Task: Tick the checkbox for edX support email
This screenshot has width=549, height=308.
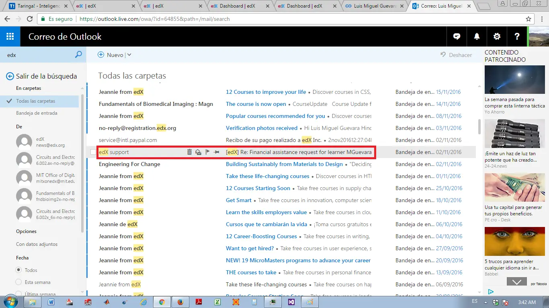Action: [x=93, y=152]
